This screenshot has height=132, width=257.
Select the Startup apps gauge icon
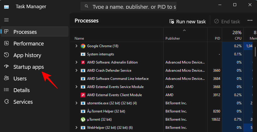point(6,67)
